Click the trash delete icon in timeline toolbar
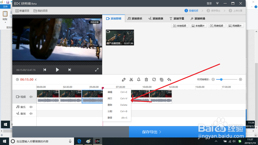This screenshot has height=145, width=258. point(146,80)
